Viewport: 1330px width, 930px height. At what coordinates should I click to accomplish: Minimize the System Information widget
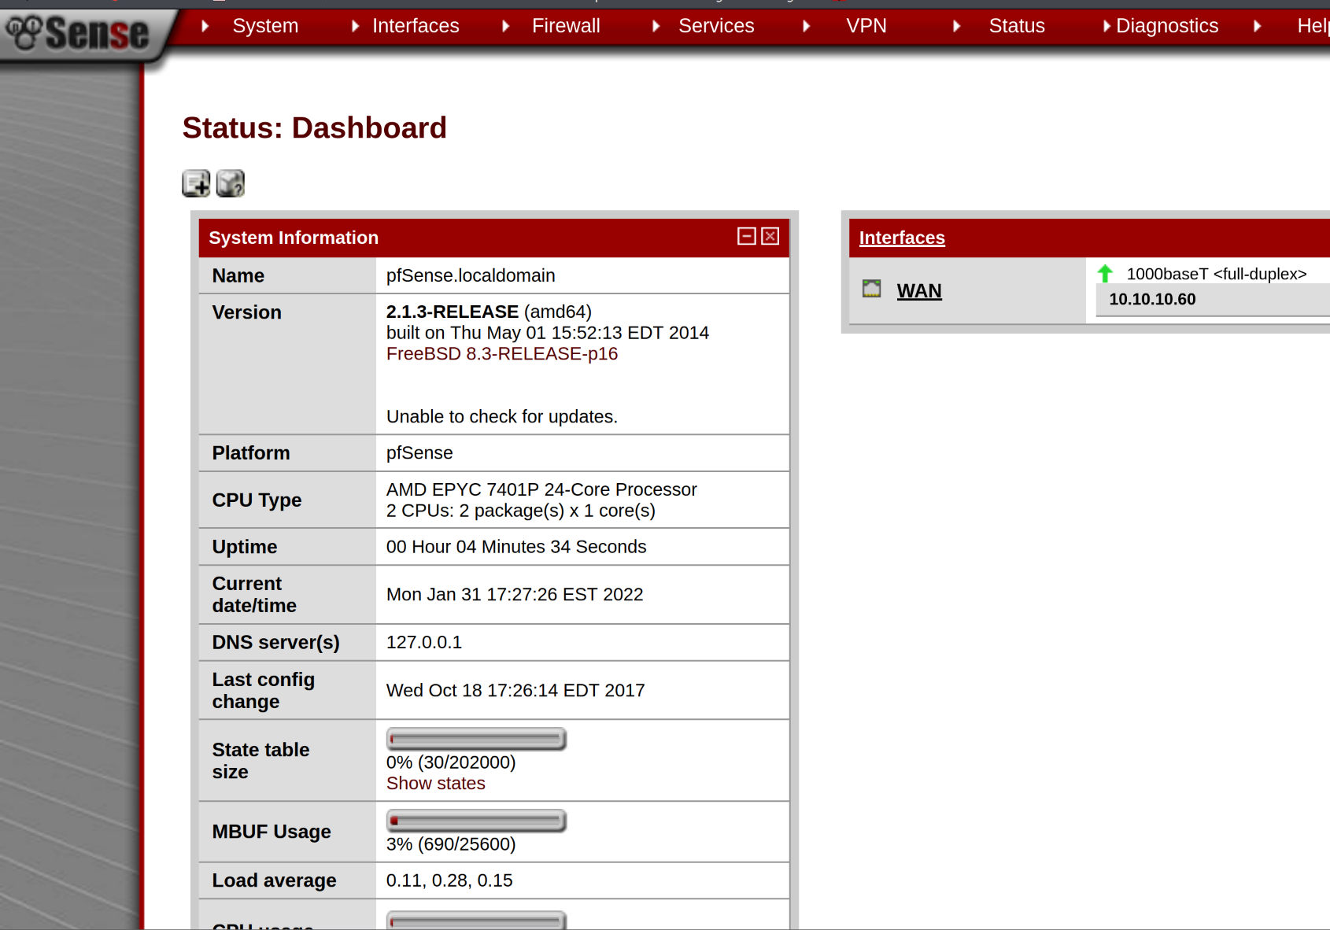click(x=746, y=236)
